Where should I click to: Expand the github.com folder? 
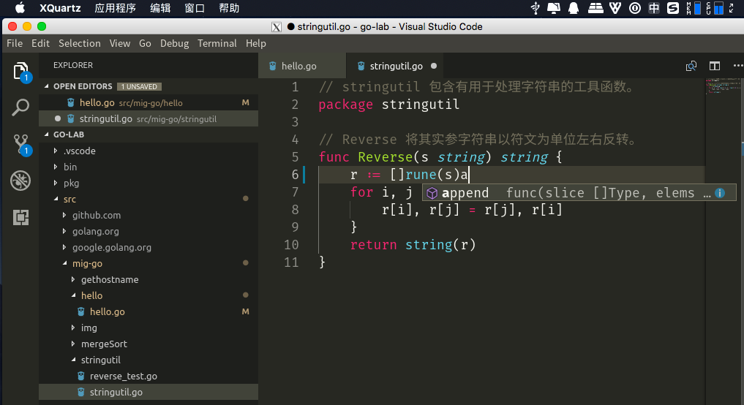click(96, 215)
